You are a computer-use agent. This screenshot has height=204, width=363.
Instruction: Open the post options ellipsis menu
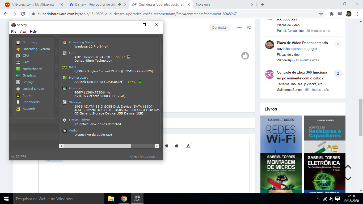click(239, 27)
